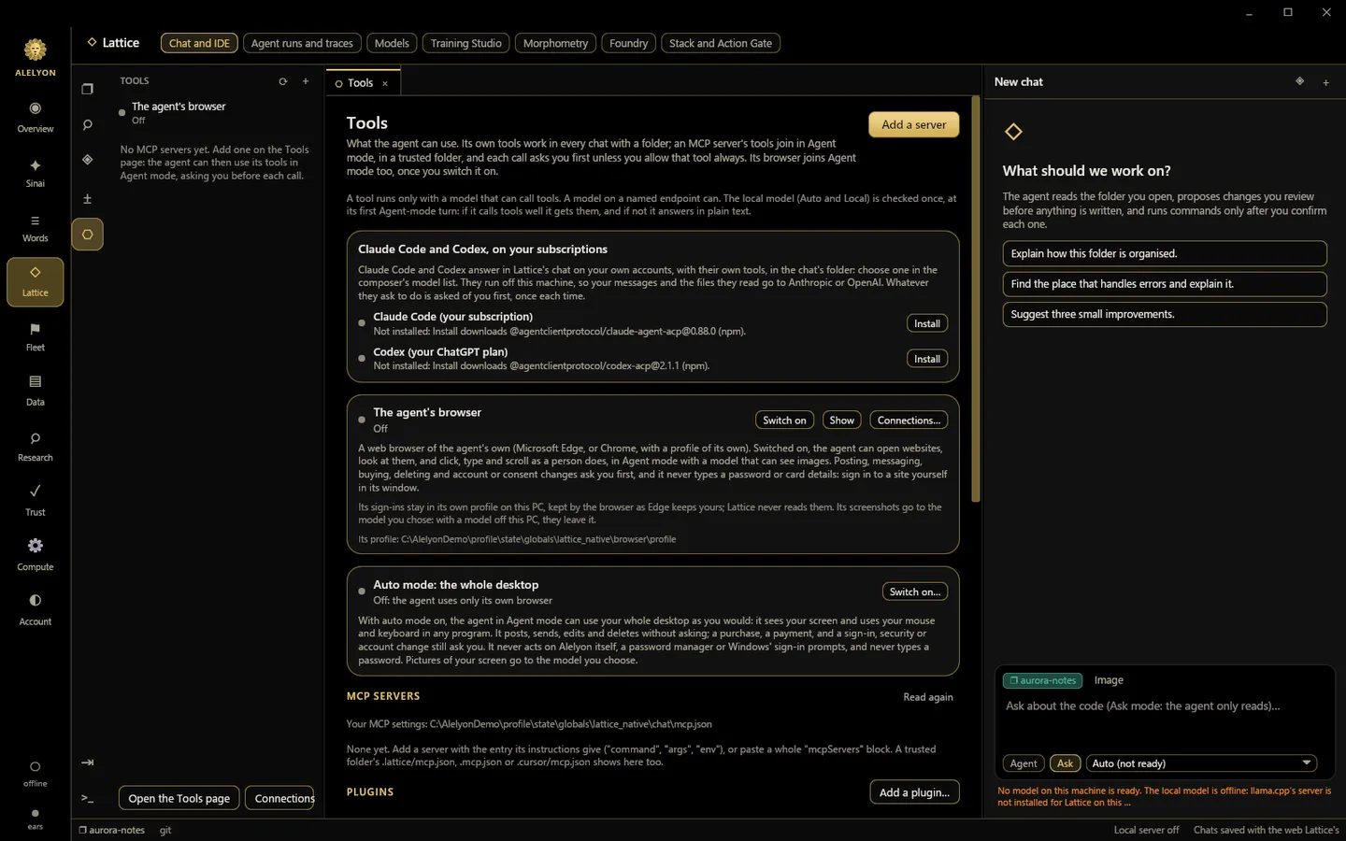Install Codex (your ChatGPT plan)
Image resolution: width=1346 pixels, height=841 pixels.
[x=927, y=359]
